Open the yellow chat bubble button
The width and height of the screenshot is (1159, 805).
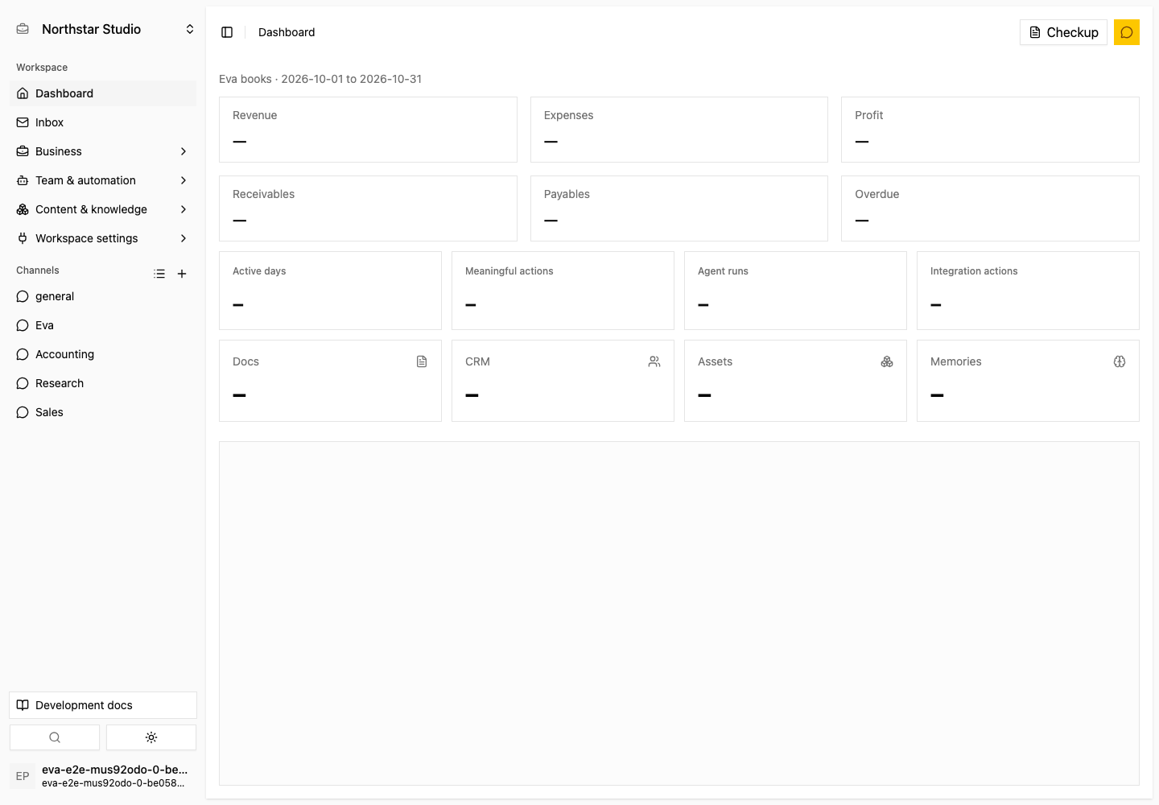pos(1127,32)
